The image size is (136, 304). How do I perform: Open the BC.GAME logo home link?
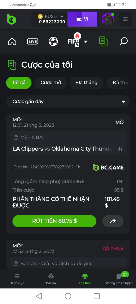[x=11, y=19]
